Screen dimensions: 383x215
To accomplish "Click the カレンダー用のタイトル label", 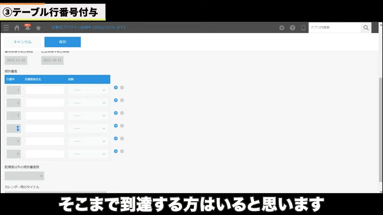I will point(22,187).
